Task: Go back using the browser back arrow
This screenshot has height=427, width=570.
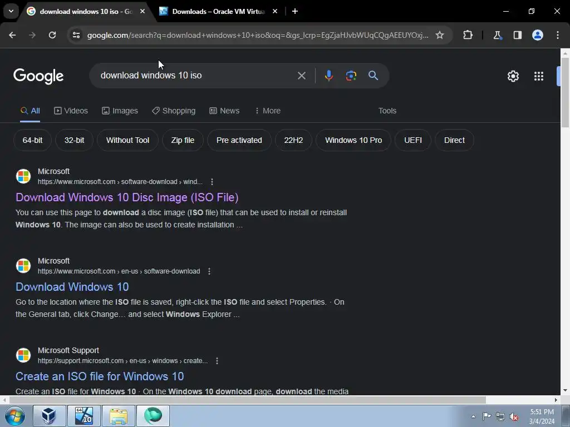Action: pos(12,35)
